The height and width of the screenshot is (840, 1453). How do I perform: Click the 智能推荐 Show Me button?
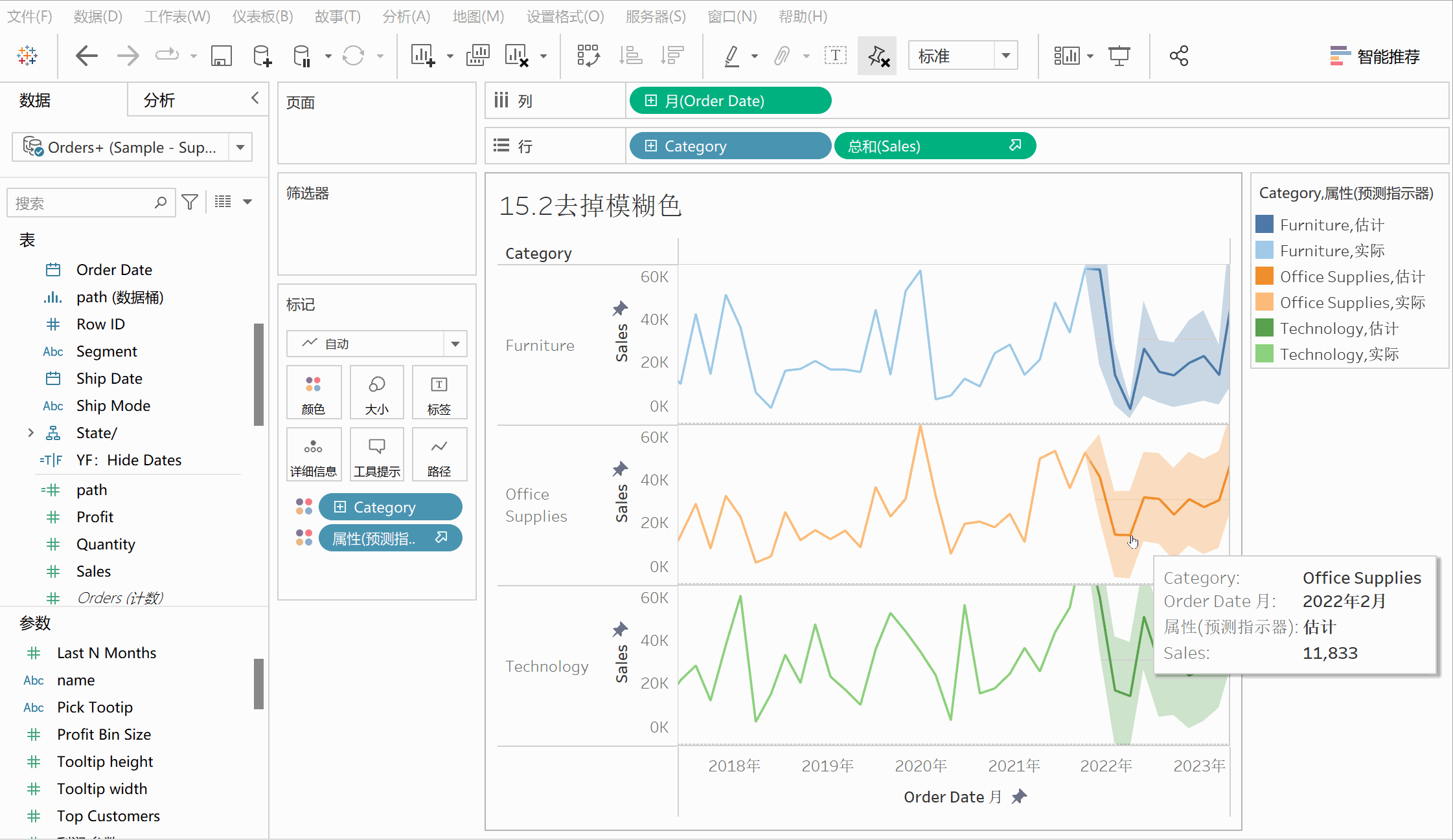[1375, 56]
